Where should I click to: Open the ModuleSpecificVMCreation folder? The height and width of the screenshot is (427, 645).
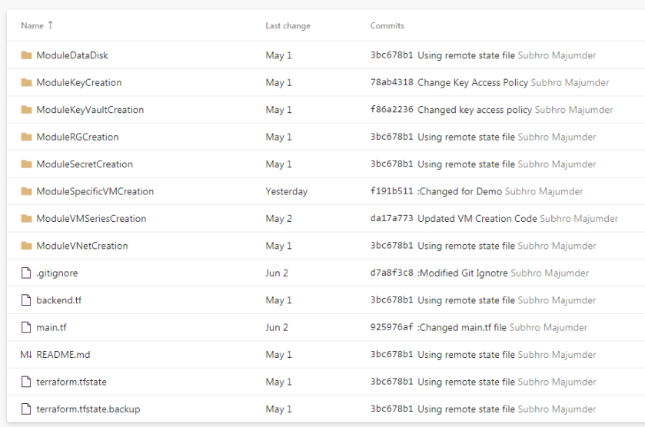tap(95, 192)
